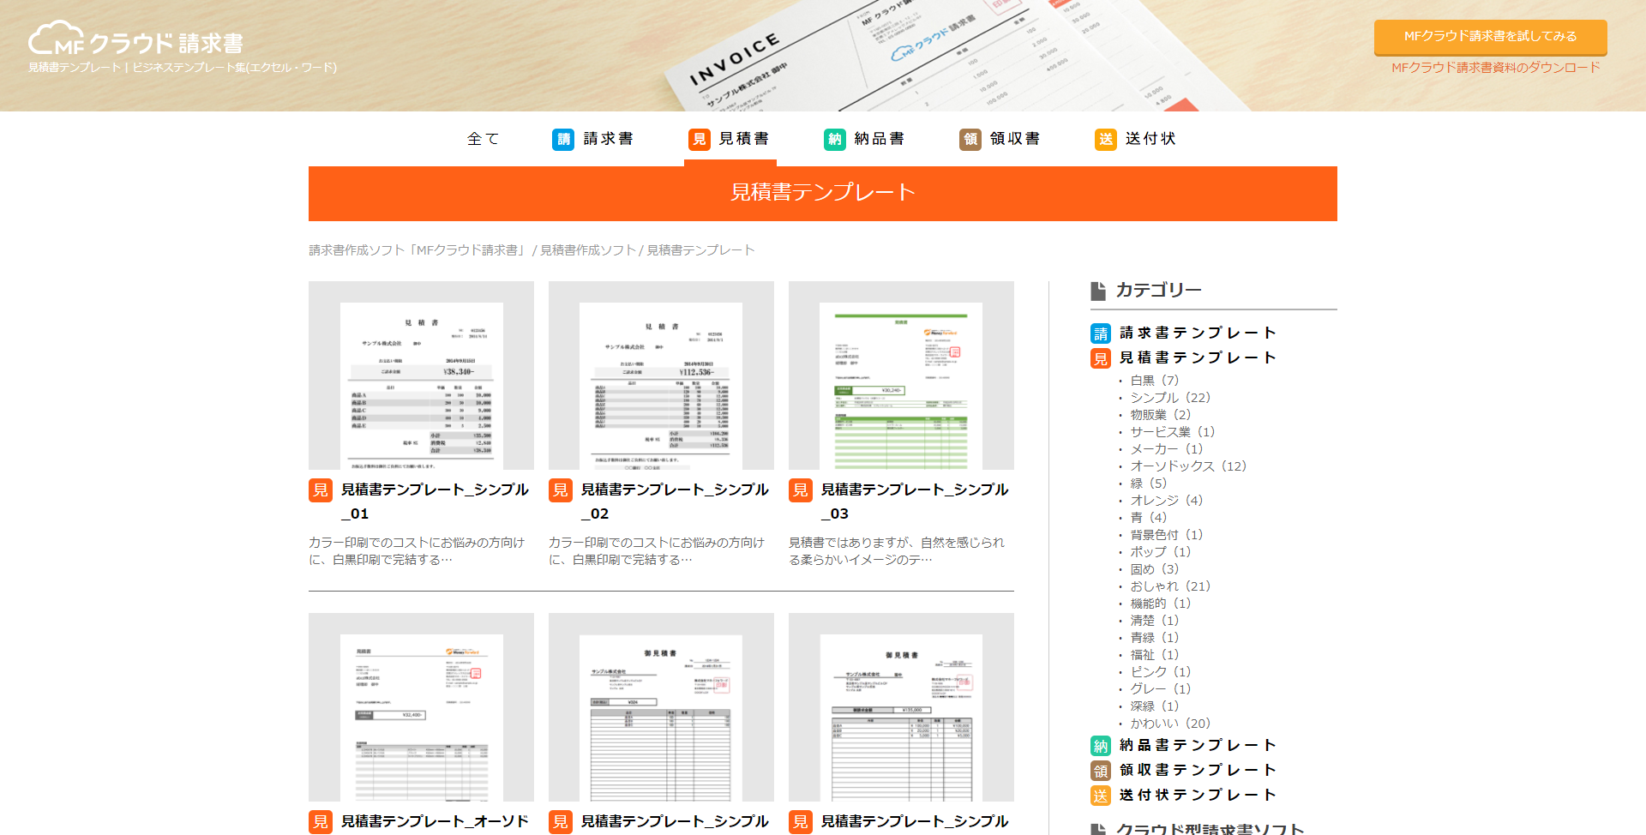Switch to the 全て tab
1646x835 pixels.
(x=482, y=139)
